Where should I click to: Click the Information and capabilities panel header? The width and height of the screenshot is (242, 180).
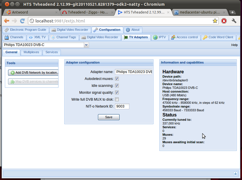pos(198,62)
